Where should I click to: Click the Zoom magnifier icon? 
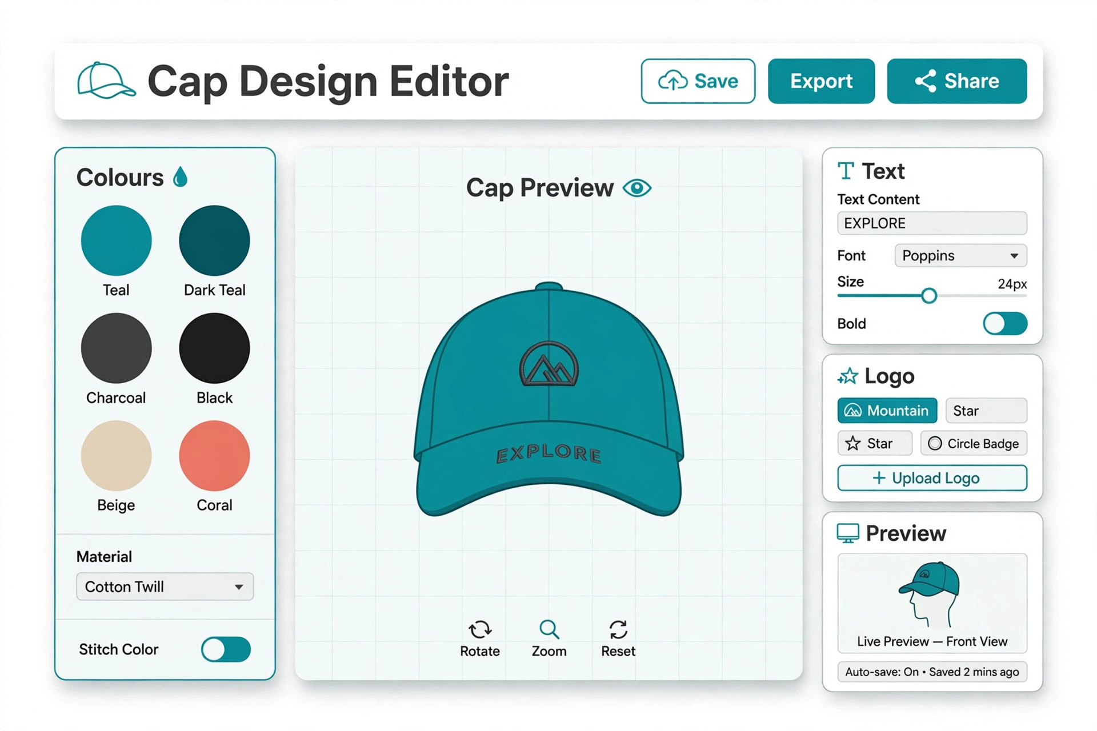pyautogui.click(x=549, y=629)
